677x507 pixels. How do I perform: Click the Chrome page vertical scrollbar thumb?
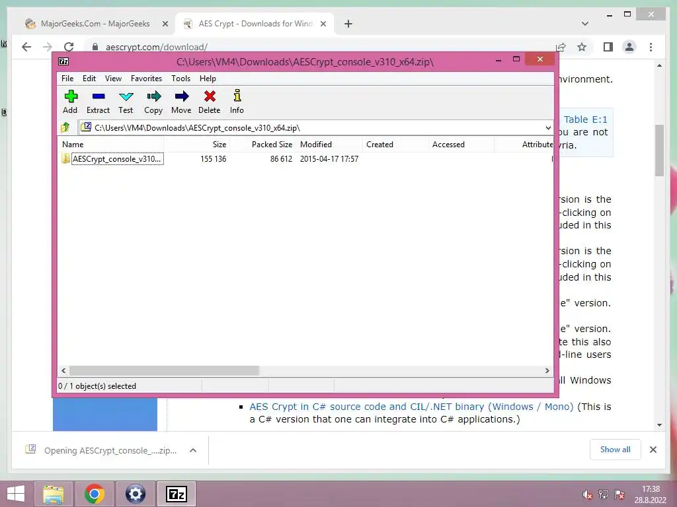coord(659,151)
